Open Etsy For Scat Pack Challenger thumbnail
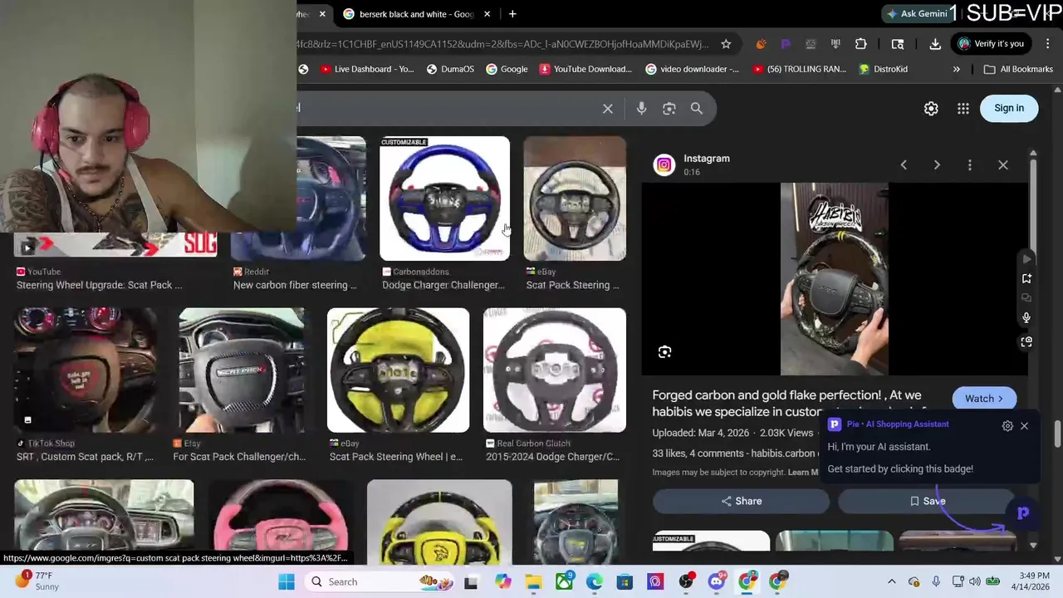The width and height of the screenshot is (1063, 598). [x=242, y=370]
